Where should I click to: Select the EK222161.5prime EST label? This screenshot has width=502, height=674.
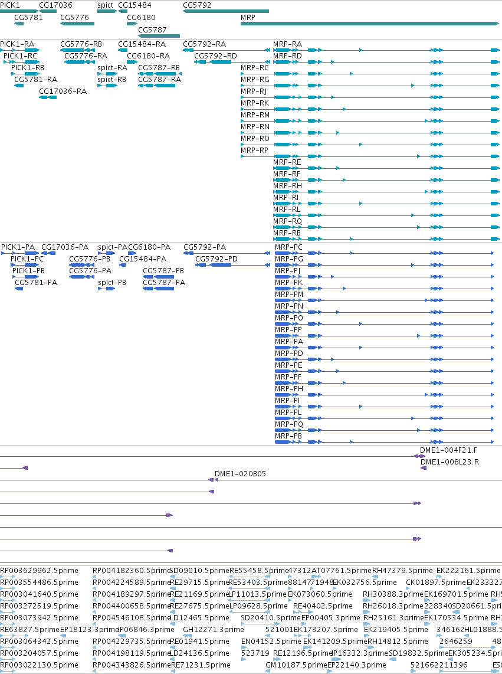[468, 571]
